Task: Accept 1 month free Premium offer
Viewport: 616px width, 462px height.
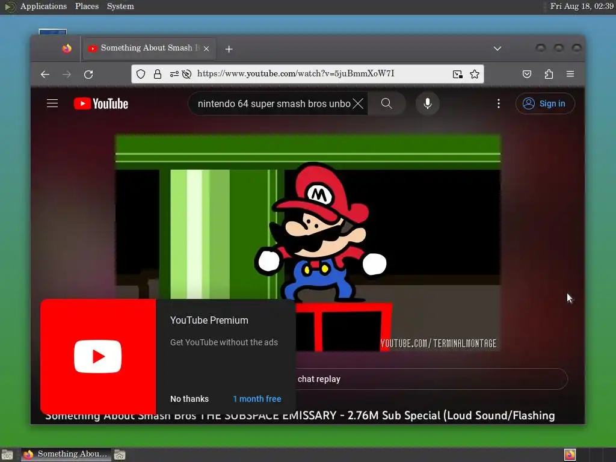Action: (x=257, y=399)
